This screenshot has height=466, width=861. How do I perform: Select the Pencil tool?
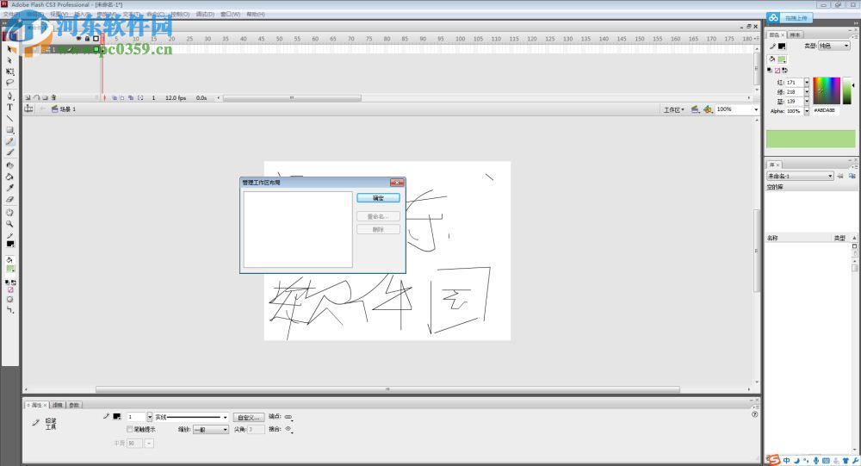click(x=9, y=141)
